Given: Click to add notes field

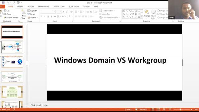Looking at the screenshot, I should point(39,105).
